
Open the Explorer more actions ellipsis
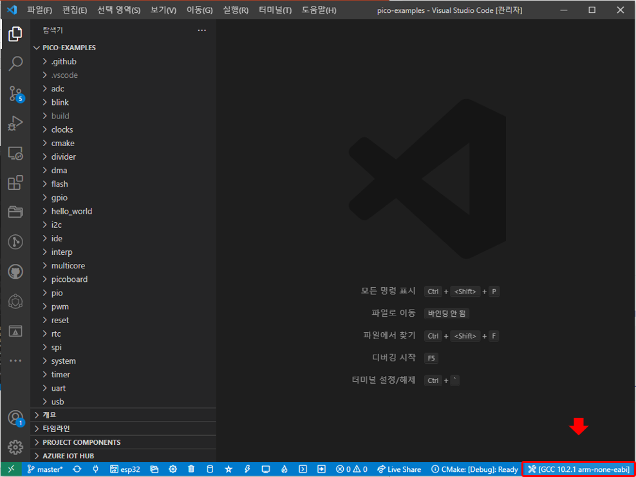pyautogui.click(x=201, y=30)
